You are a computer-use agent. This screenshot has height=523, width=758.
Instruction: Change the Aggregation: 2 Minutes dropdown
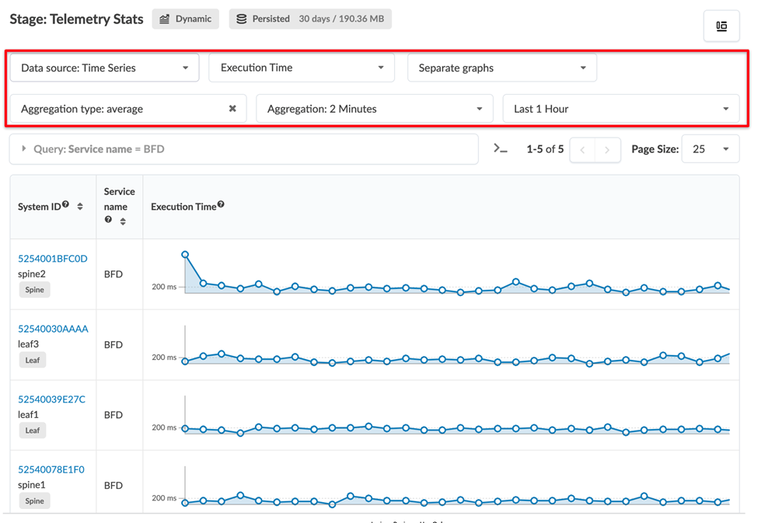(374, 109)
